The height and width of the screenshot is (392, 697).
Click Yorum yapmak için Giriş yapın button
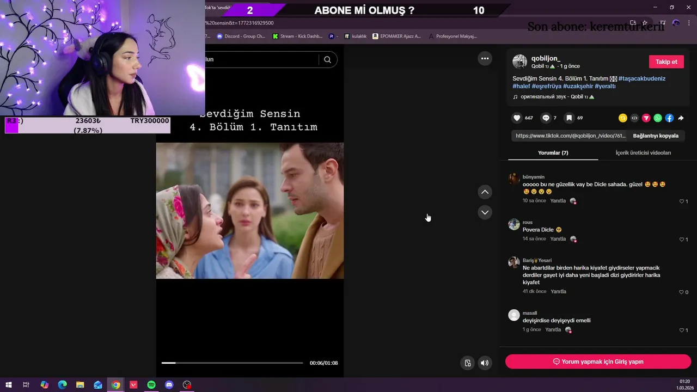coord(598,362)
